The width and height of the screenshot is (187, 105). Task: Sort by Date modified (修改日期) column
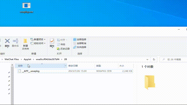click(x=73, y=66)
